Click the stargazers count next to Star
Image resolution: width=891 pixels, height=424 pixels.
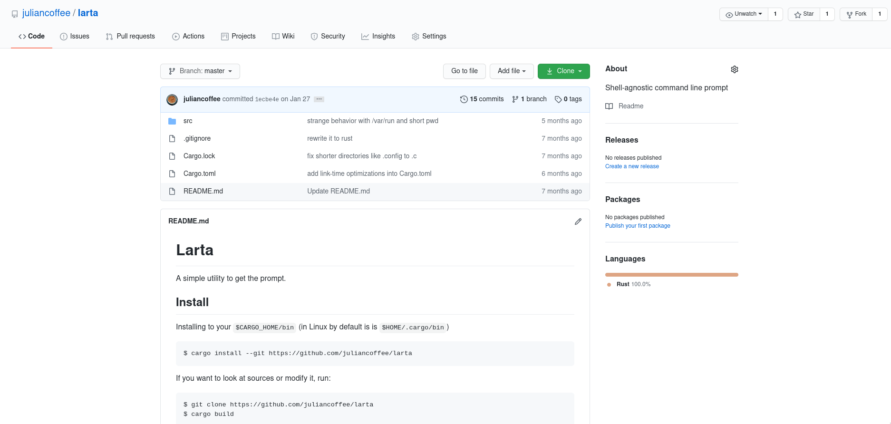tap(827, 14)
